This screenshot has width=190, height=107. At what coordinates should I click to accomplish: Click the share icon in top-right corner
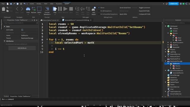pyautogui.click(x=186, y=4)
